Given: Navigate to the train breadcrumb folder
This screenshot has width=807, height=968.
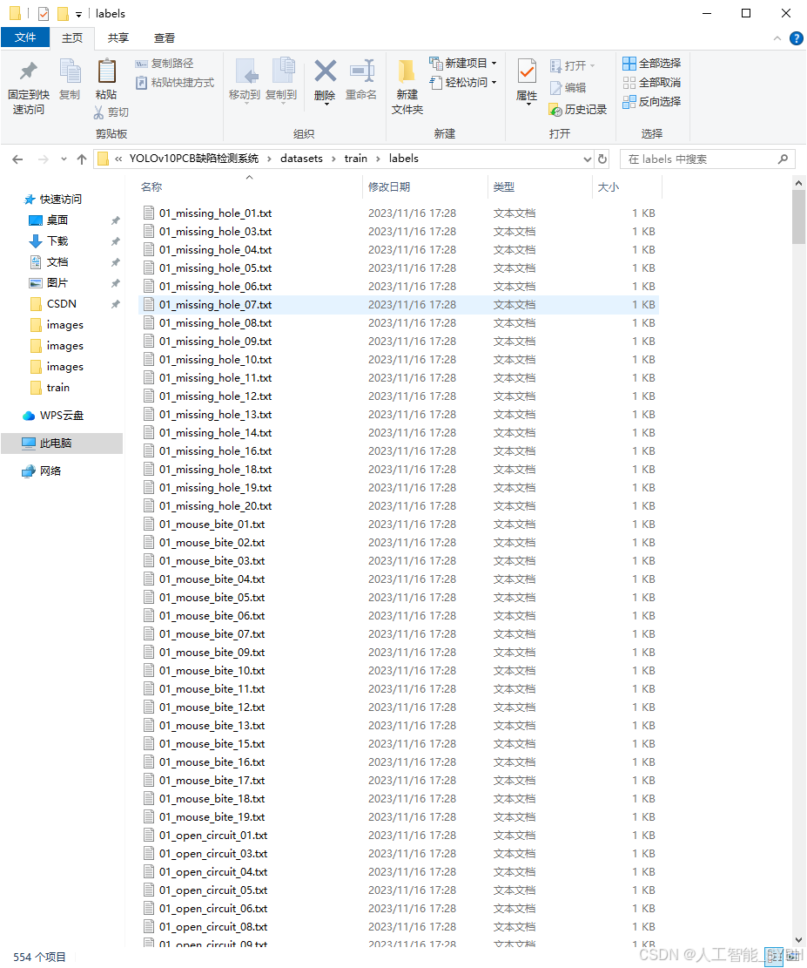Looking at the screenshot, I should 355,159.
